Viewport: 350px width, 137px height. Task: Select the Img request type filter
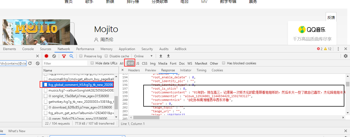point(153,63)
